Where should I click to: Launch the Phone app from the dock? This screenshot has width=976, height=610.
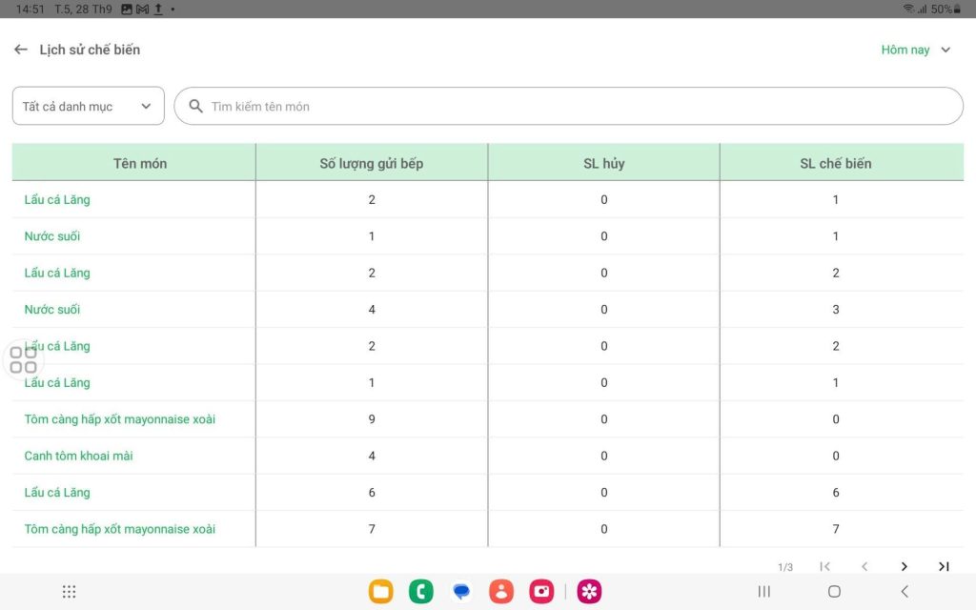coord(421,592)
